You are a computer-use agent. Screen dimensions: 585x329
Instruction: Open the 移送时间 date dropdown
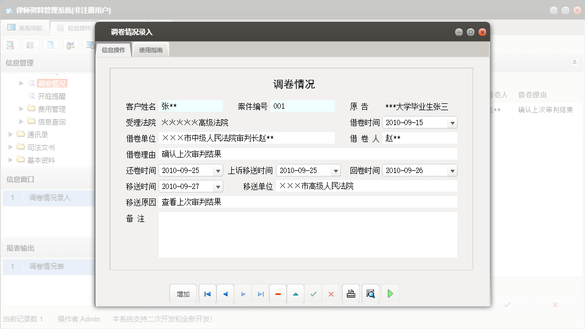(x=218, y=187)
